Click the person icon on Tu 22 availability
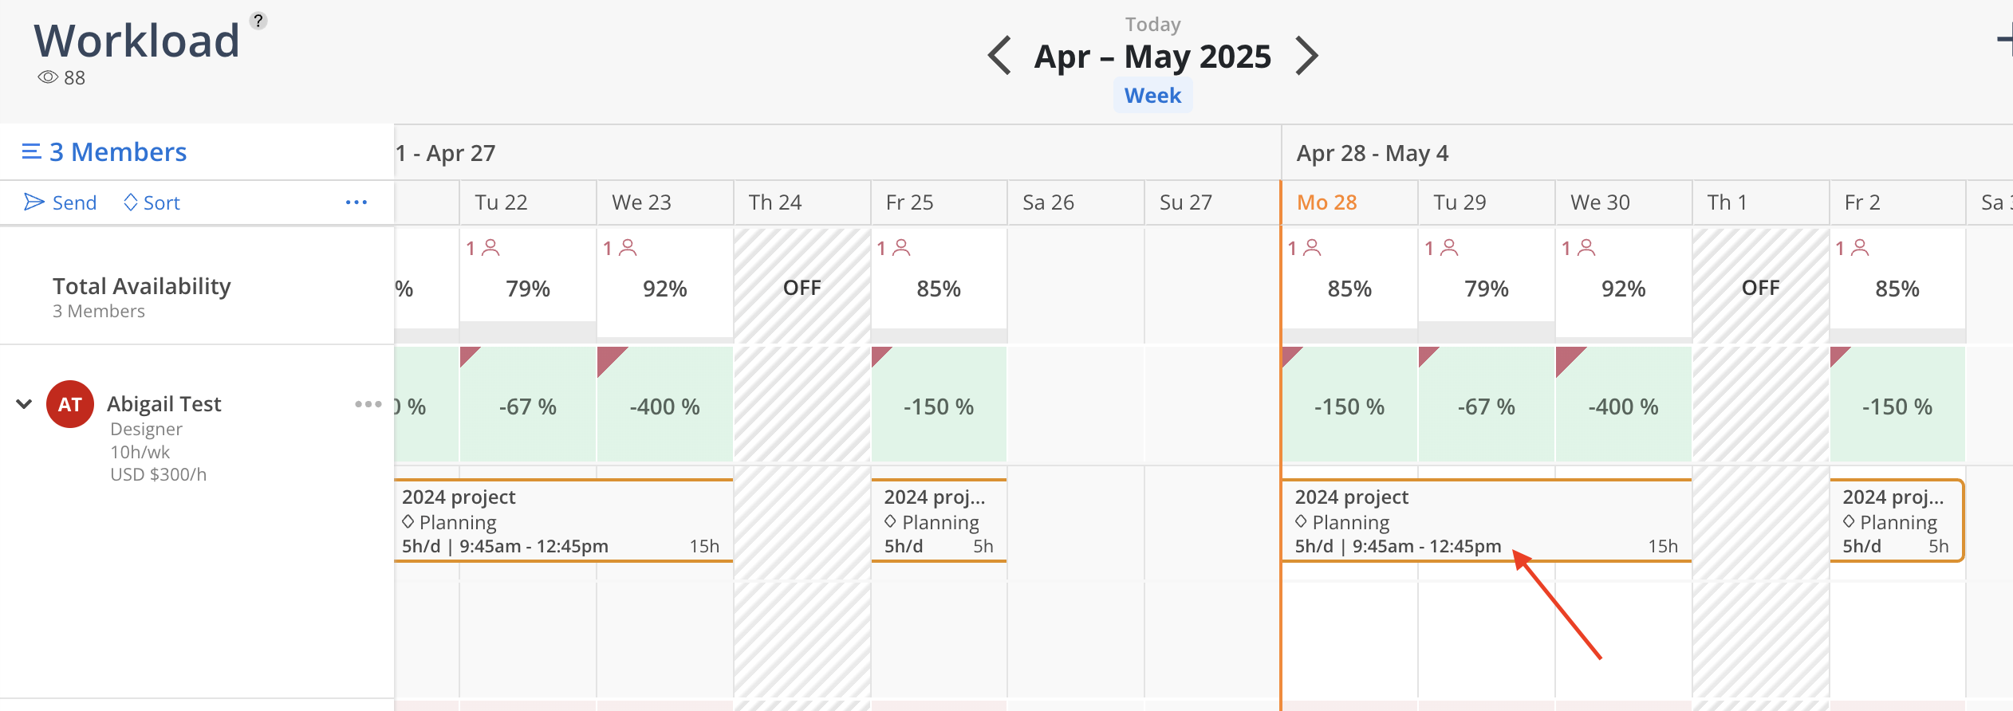2013x711 pixels. [x=491, y=248]
